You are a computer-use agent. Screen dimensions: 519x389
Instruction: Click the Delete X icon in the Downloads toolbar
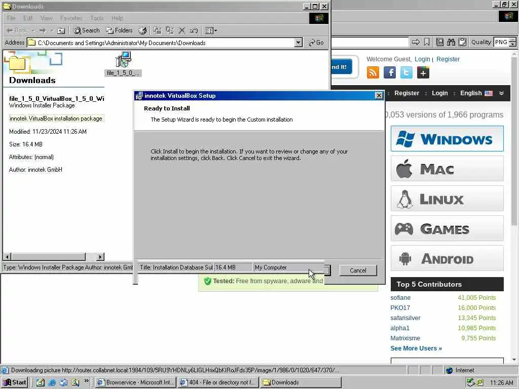182,30
